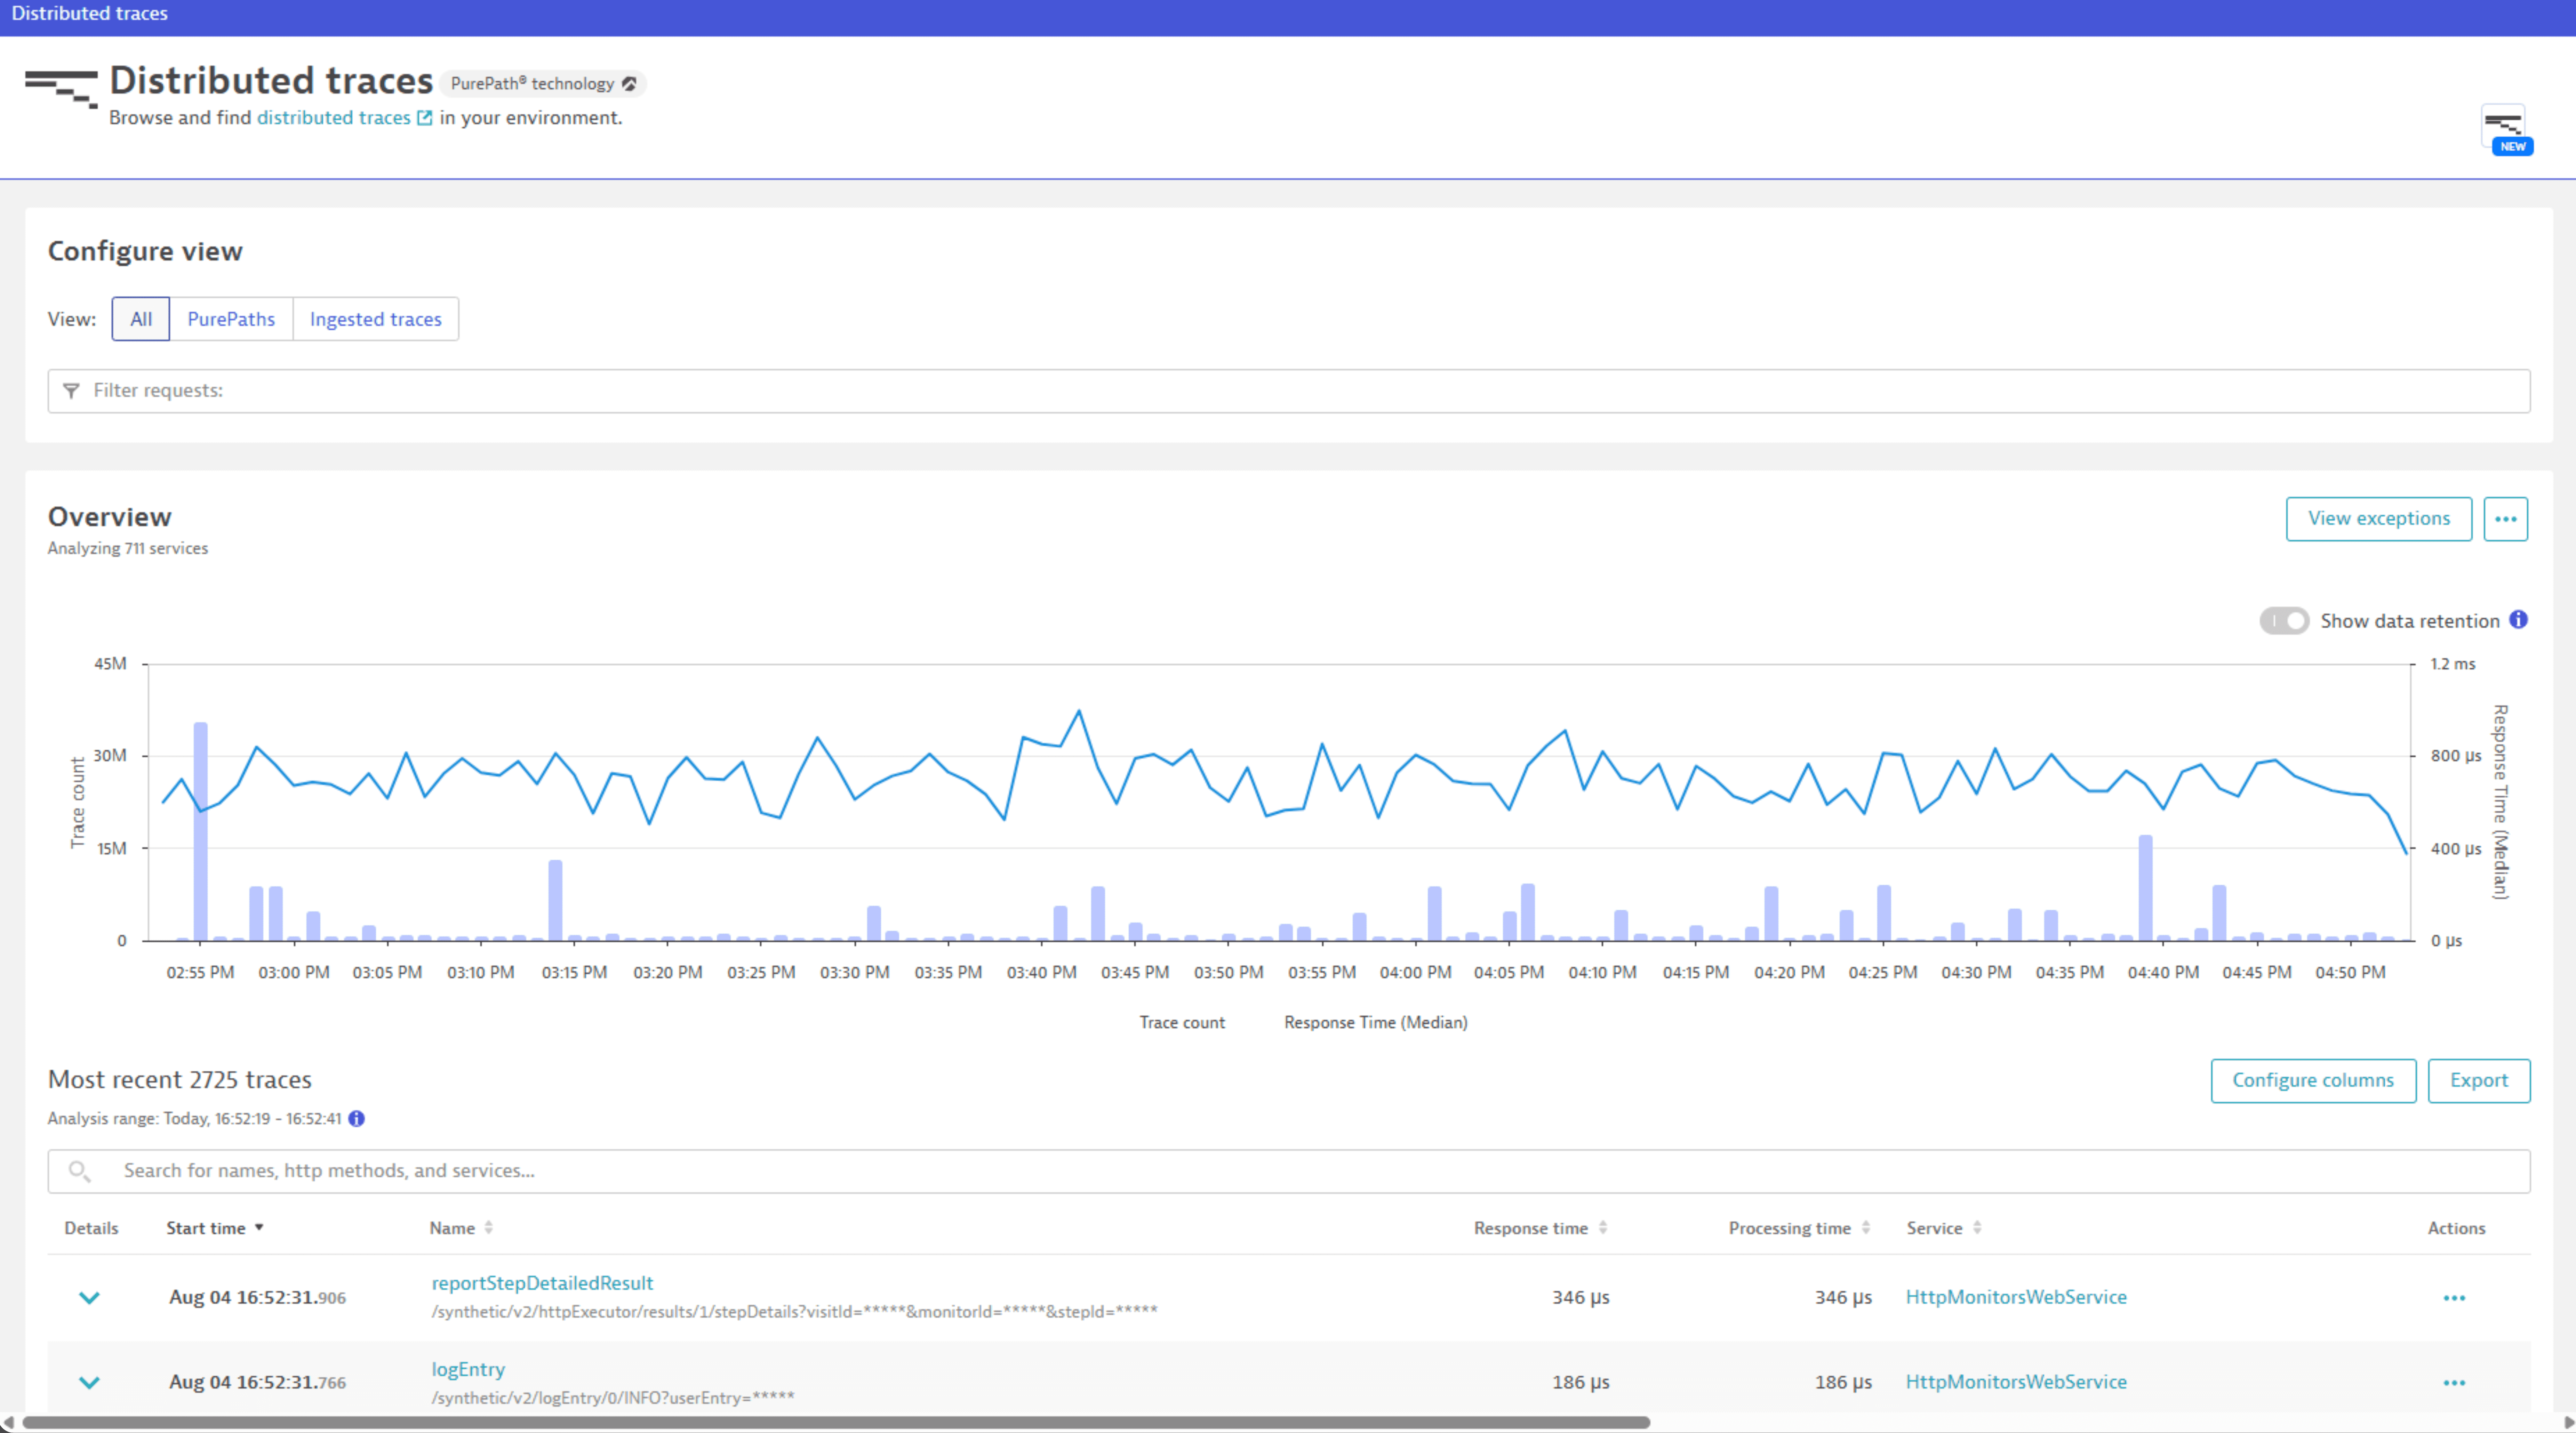Click the info icon beside Analysis range
2576x1433 pixels.
357,1119
